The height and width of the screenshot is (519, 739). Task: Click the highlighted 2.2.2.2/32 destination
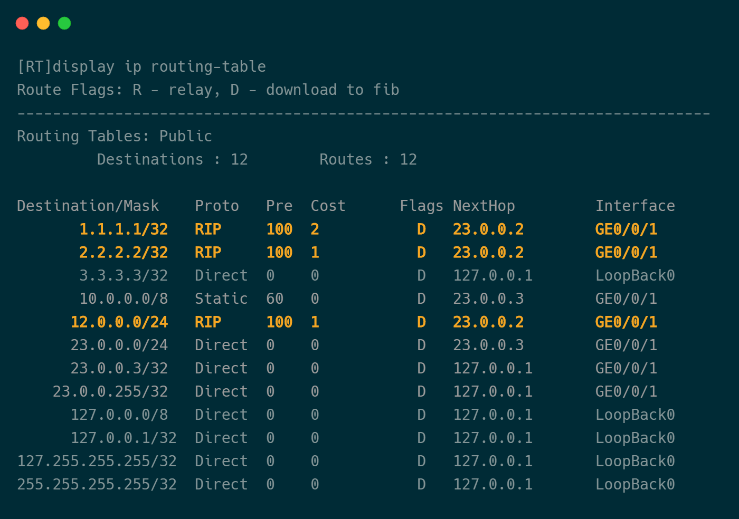(124, 253)
